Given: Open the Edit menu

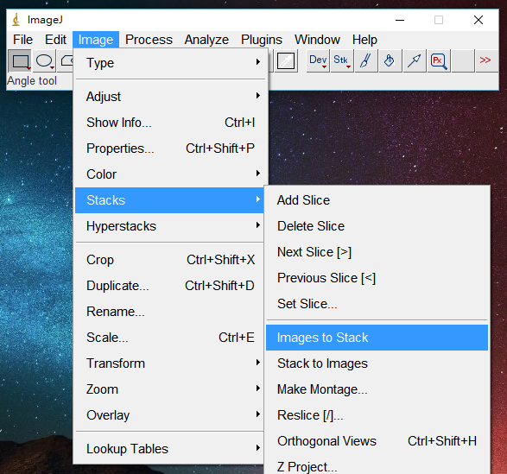Looking at the screenshot, I should pyautogui.click(x=55, y=40).
